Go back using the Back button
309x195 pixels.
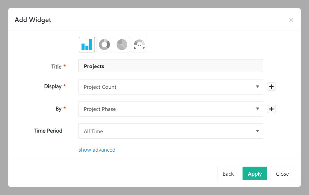coord(228,174)
